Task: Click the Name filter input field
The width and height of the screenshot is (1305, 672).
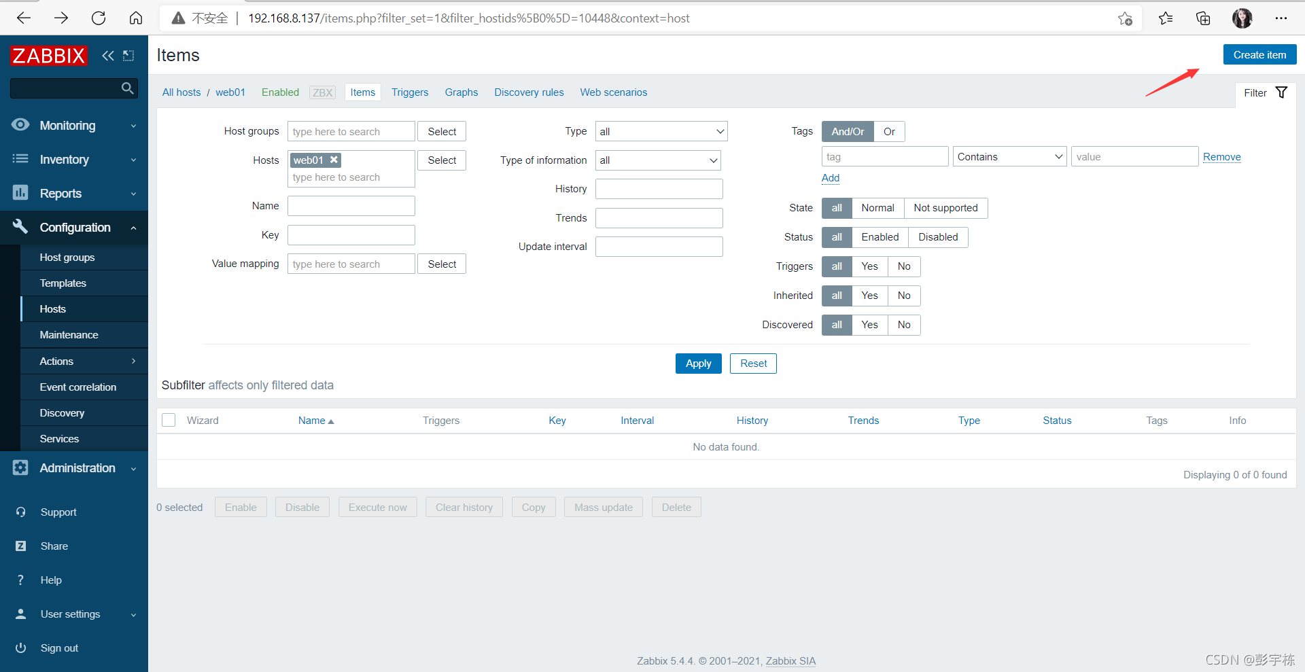Action: [351, 206]
